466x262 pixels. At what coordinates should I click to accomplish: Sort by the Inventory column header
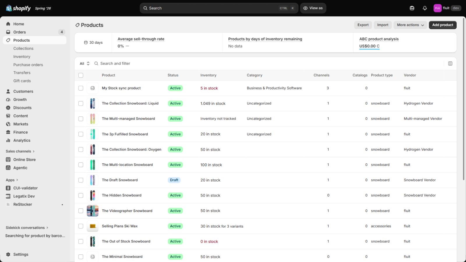[x=208, y=75]
